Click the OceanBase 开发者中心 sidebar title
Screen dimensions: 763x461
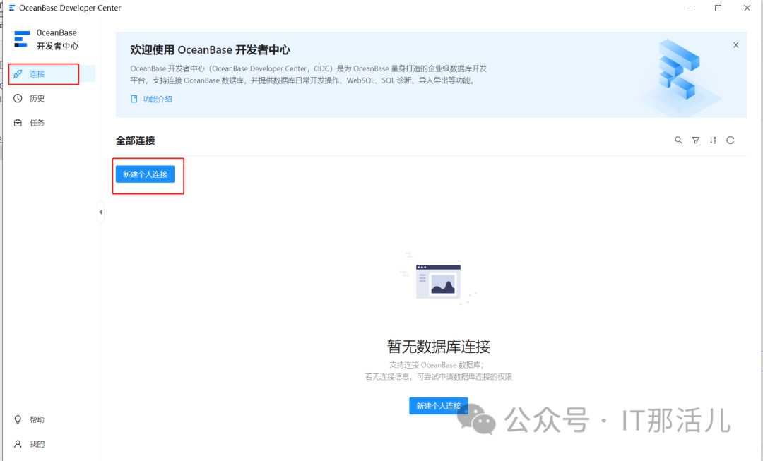(57, 40)
